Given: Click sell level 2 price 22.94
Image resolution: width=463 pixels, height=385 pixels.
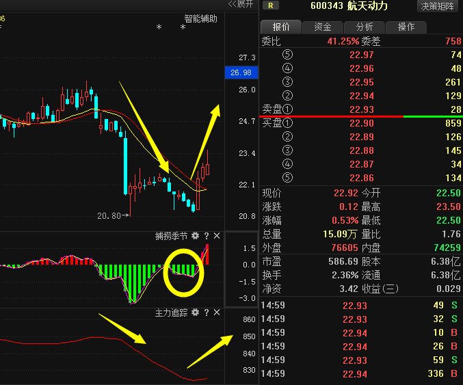Looking at the screenshot, I should tap(362, 96).
